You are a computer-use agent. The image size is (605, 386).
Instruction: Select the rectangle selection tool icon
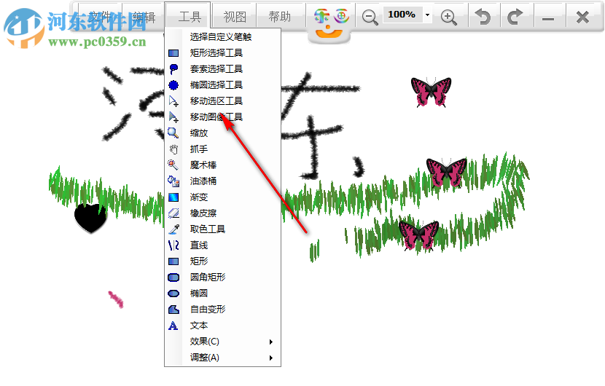click(x=173, y=53)
